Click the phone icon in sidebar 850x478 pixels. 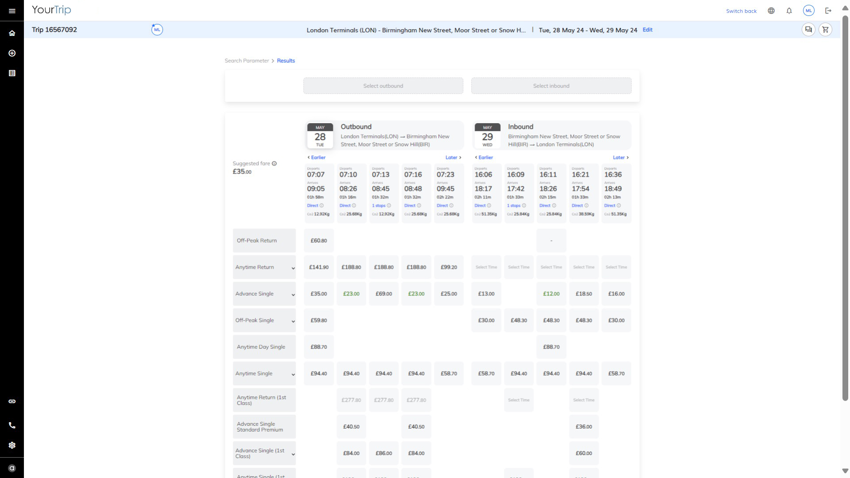pos(12,425)
